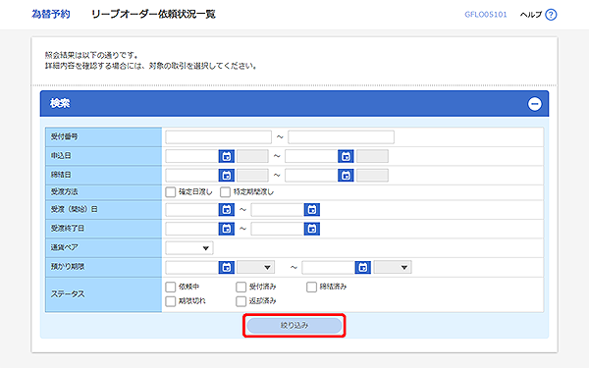This screenshot has width=589, height=368.
Task: Tick the 受付済み status checkbox
Action: 241,287
